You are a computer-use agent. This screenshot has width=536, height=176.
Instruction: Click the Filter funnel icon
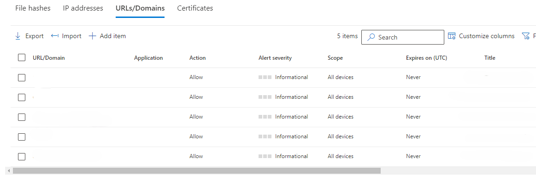(526, 36)
